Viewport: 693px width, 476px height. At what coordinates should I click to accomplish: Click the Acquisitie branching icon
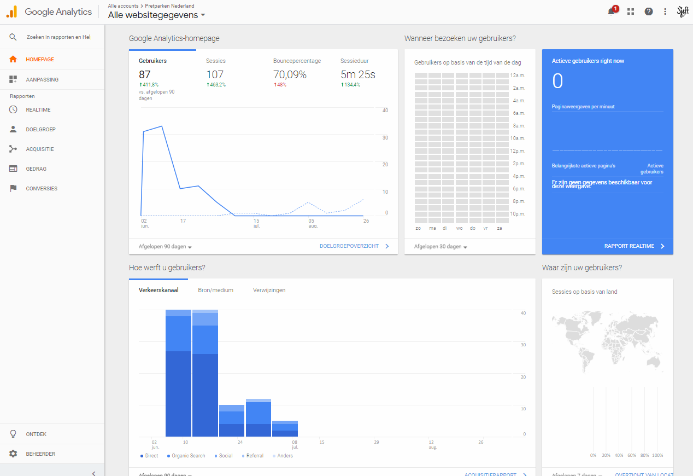coord(13,149)
